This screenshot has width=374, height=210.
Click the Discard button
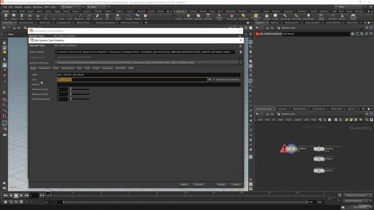(x=199, y=184)
